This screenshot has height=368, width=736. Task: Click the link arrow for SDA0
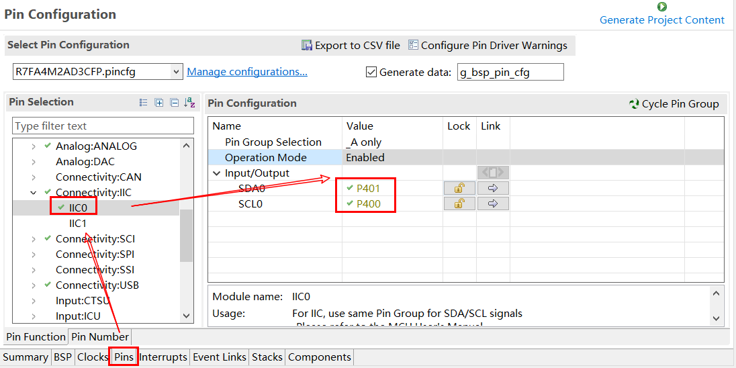coord(493,188)
